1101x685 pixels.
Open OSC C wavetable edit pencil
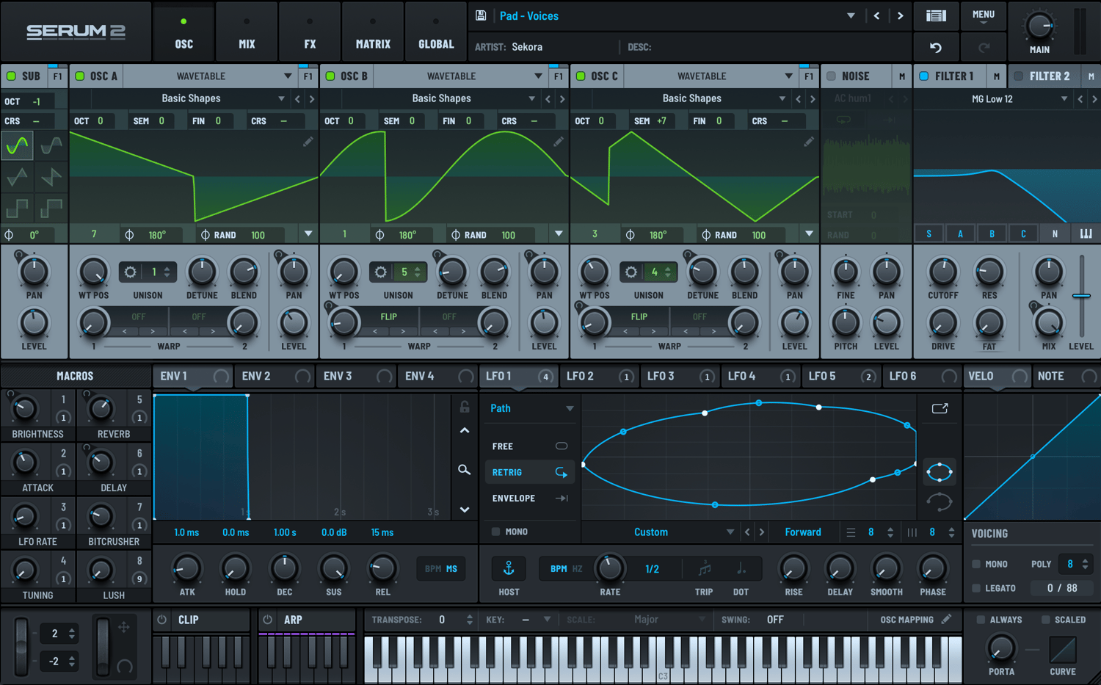809,141
